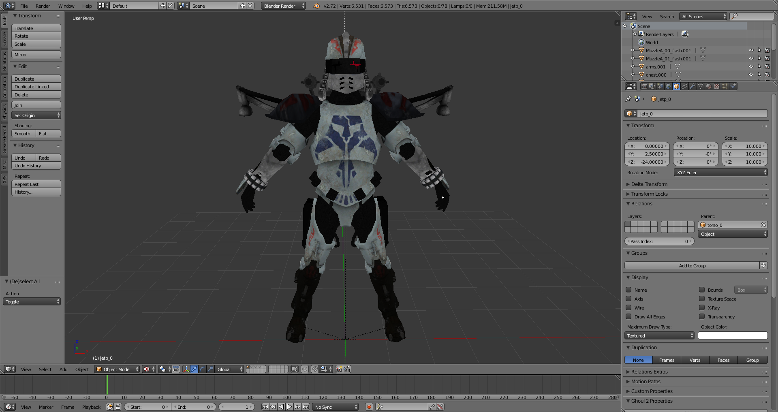Click the delete keyframe icon in timeline
Screen dimensions: 778x412
(440, 407)
